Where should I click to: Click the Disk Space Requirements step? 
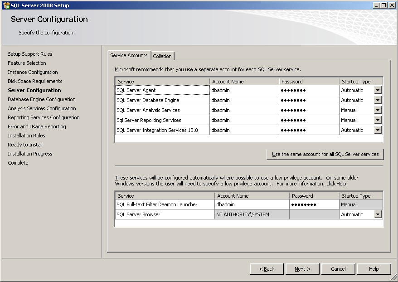pos(35,81)
